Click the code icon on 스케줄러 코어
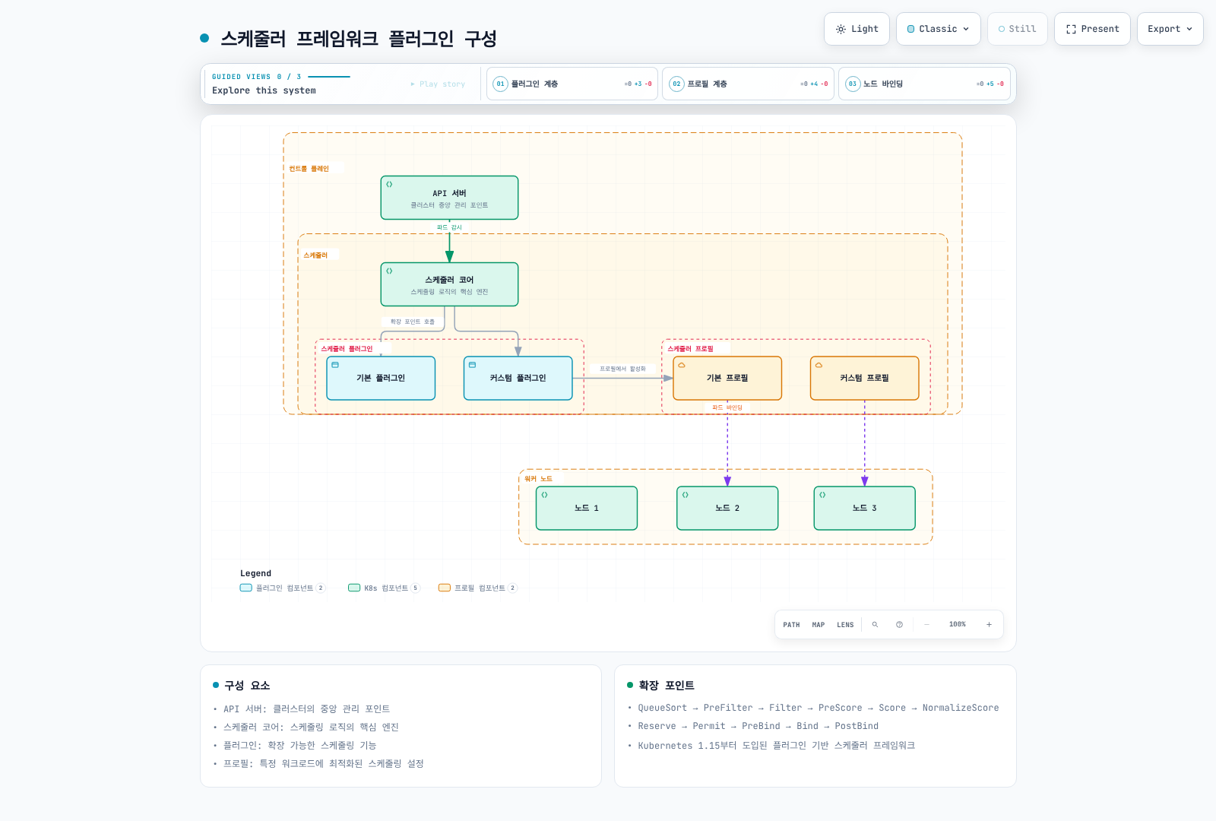1216x821 pixels. 389,271
